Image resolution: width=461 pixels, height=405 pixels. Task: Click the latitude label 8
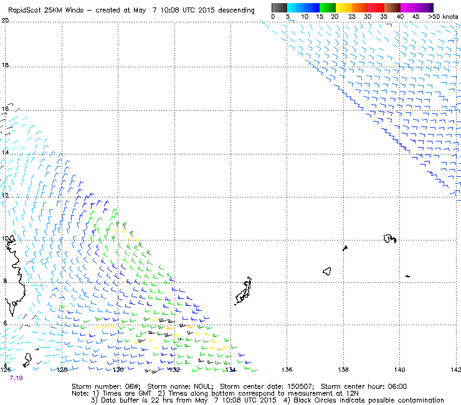pos(5,281)
